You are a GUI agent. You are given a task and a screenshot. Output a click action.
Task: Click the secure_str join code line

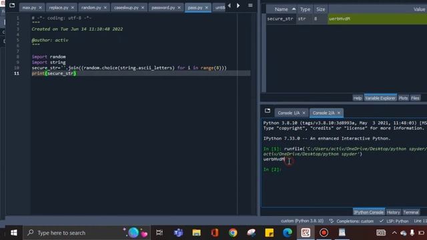[x=129, y=68]
